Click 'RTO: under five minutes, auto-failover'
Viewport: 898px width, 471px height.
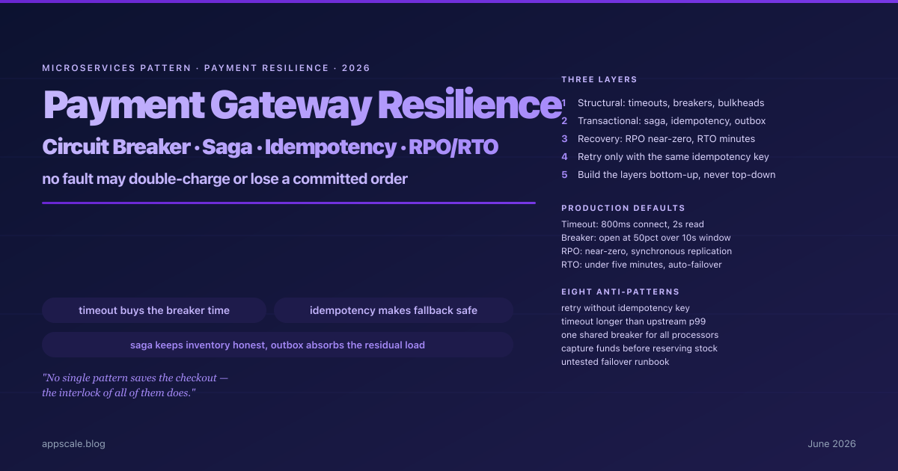point(641,265)
